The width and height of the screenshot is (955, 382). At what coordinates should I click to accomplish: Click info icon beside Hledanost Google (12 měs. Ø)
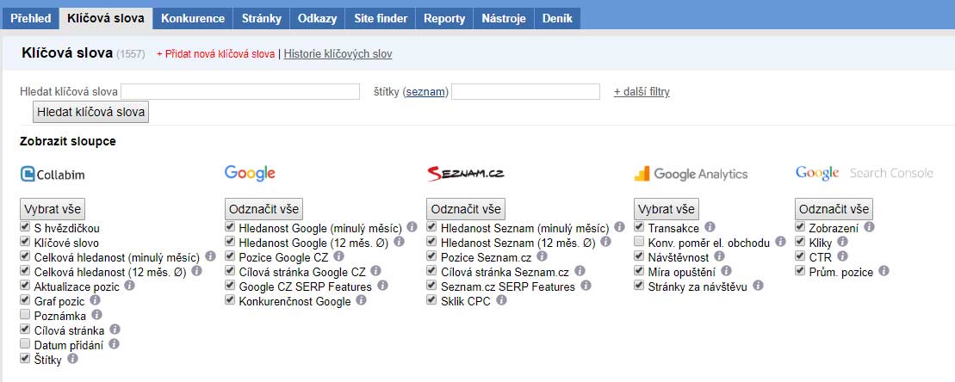pos(399,242)
